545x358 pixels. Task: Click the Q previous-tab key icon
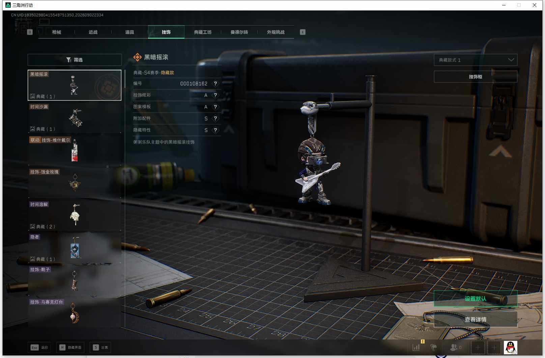click(30, 32)
